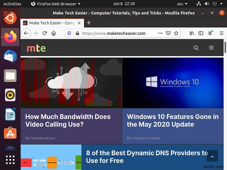Go to Firefox home page icon
The height and width of the screenshot is (170, 227).
[x=54, y=33]
